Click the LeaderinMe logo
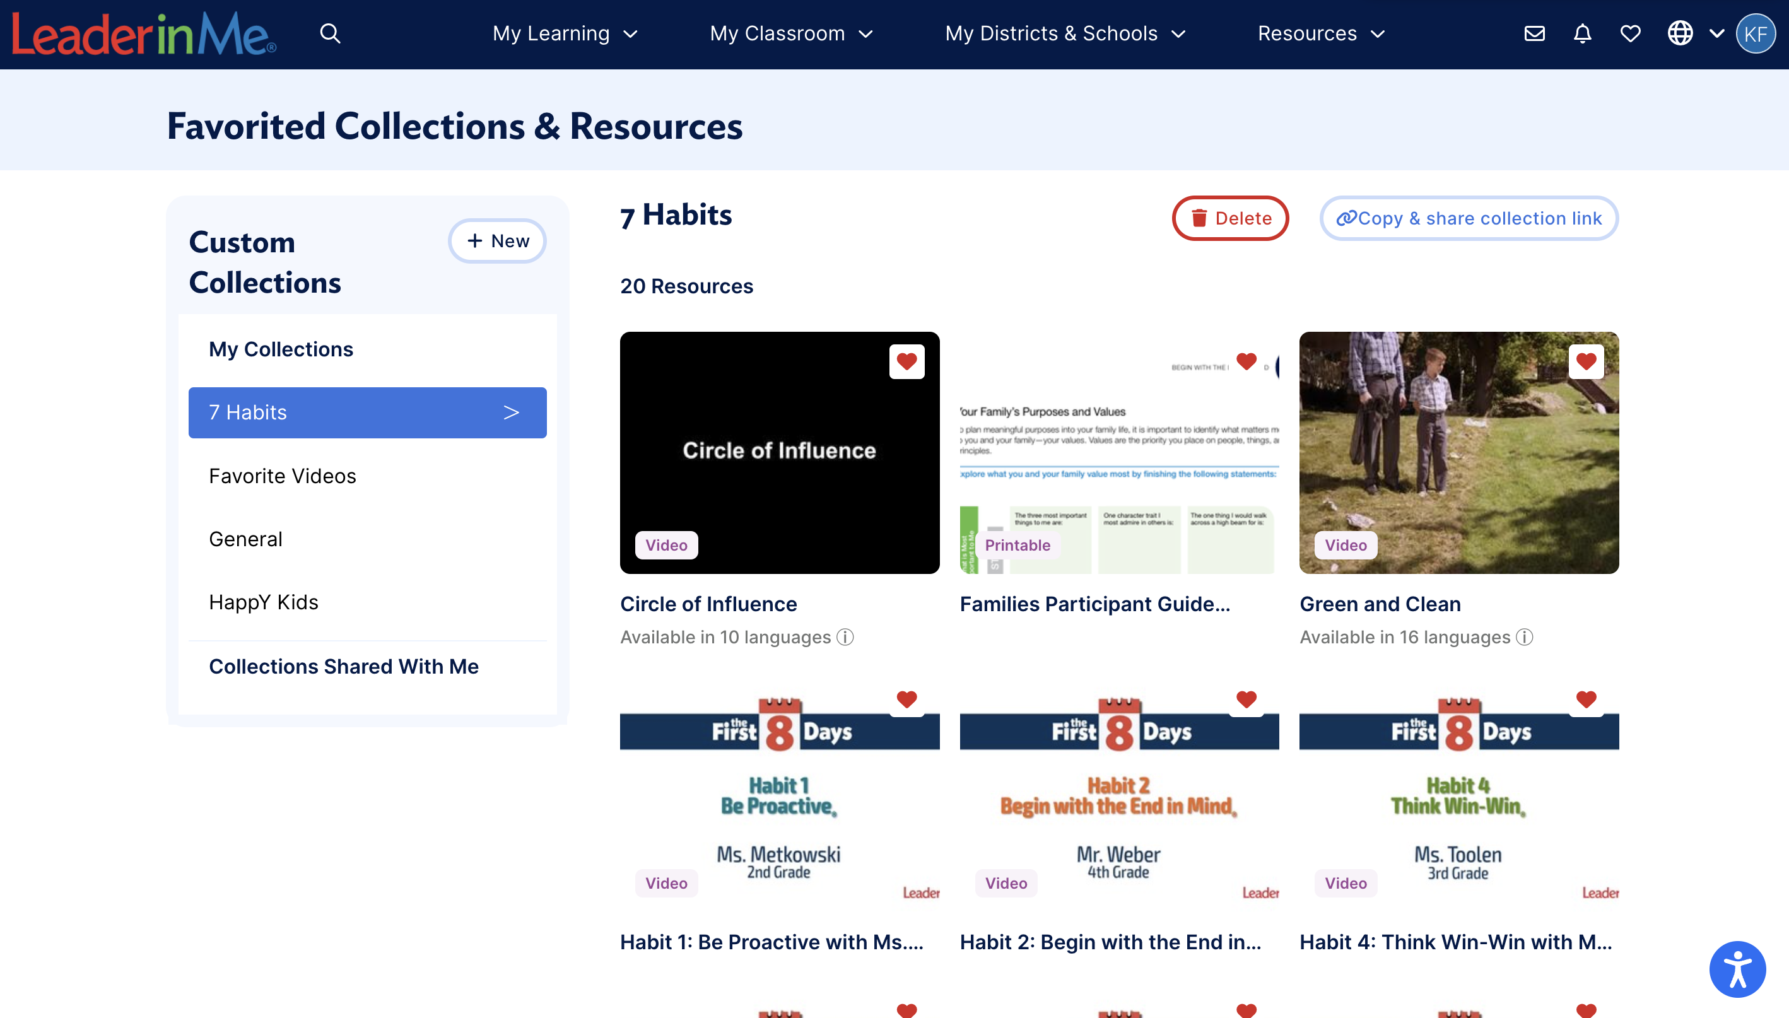This screenshot has width=1789, height=1018. [x=143, y=33]
